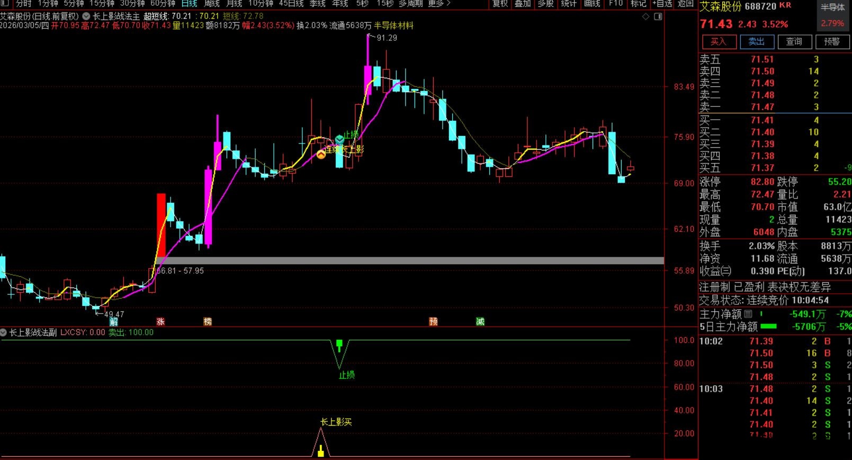Open the 长上影战法主 indicator dropdown
Image resolution: width=852 pixels, height=460 pixels.
86,16
